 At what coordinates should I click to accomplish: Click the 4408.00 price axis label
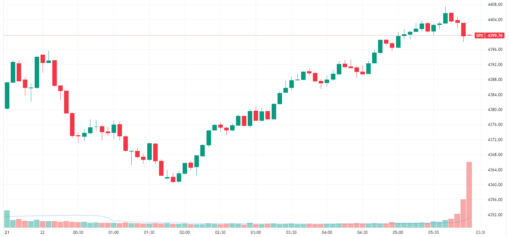tap(495, 4)
